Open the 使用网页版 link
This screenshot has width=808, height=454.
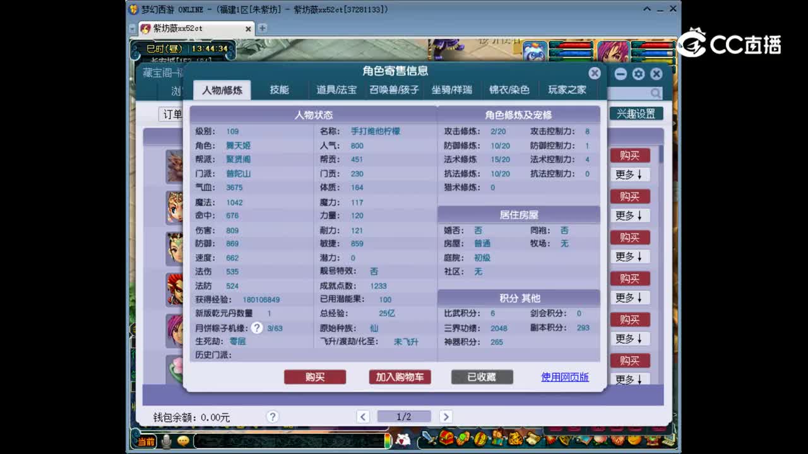pyautogui.click(x=565, y=377)
